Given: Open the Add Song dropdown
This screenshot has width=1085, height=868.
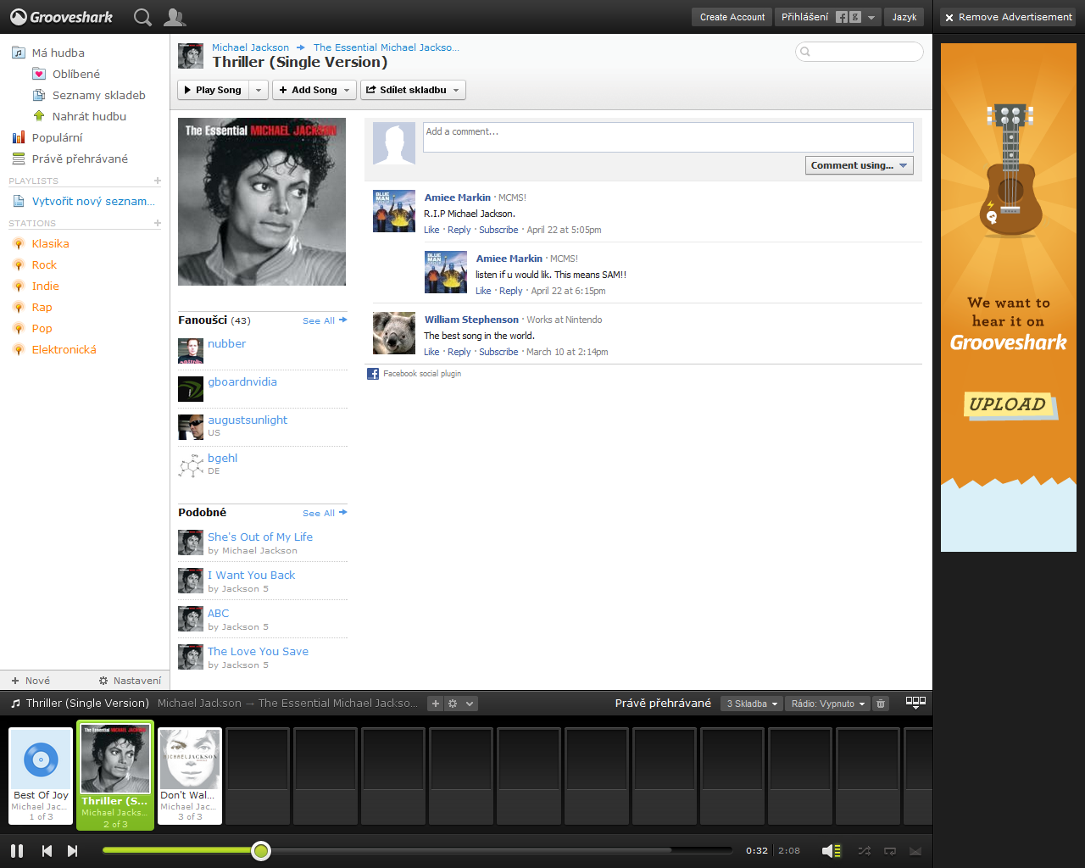Looking at the screenshot, I should tap(314, 90).
